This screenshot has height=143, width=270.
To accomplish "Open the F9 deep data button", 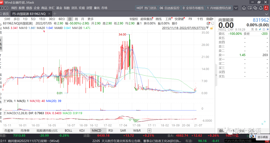I will [x=190, y=19].
